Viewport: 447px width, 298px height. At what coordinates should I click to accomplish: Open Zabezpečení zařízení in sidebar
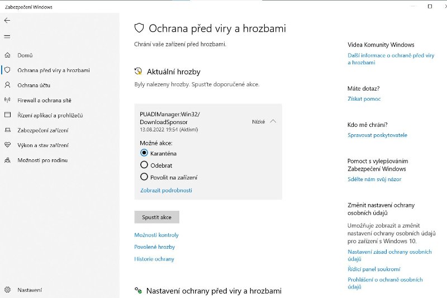tap(43, 130)
